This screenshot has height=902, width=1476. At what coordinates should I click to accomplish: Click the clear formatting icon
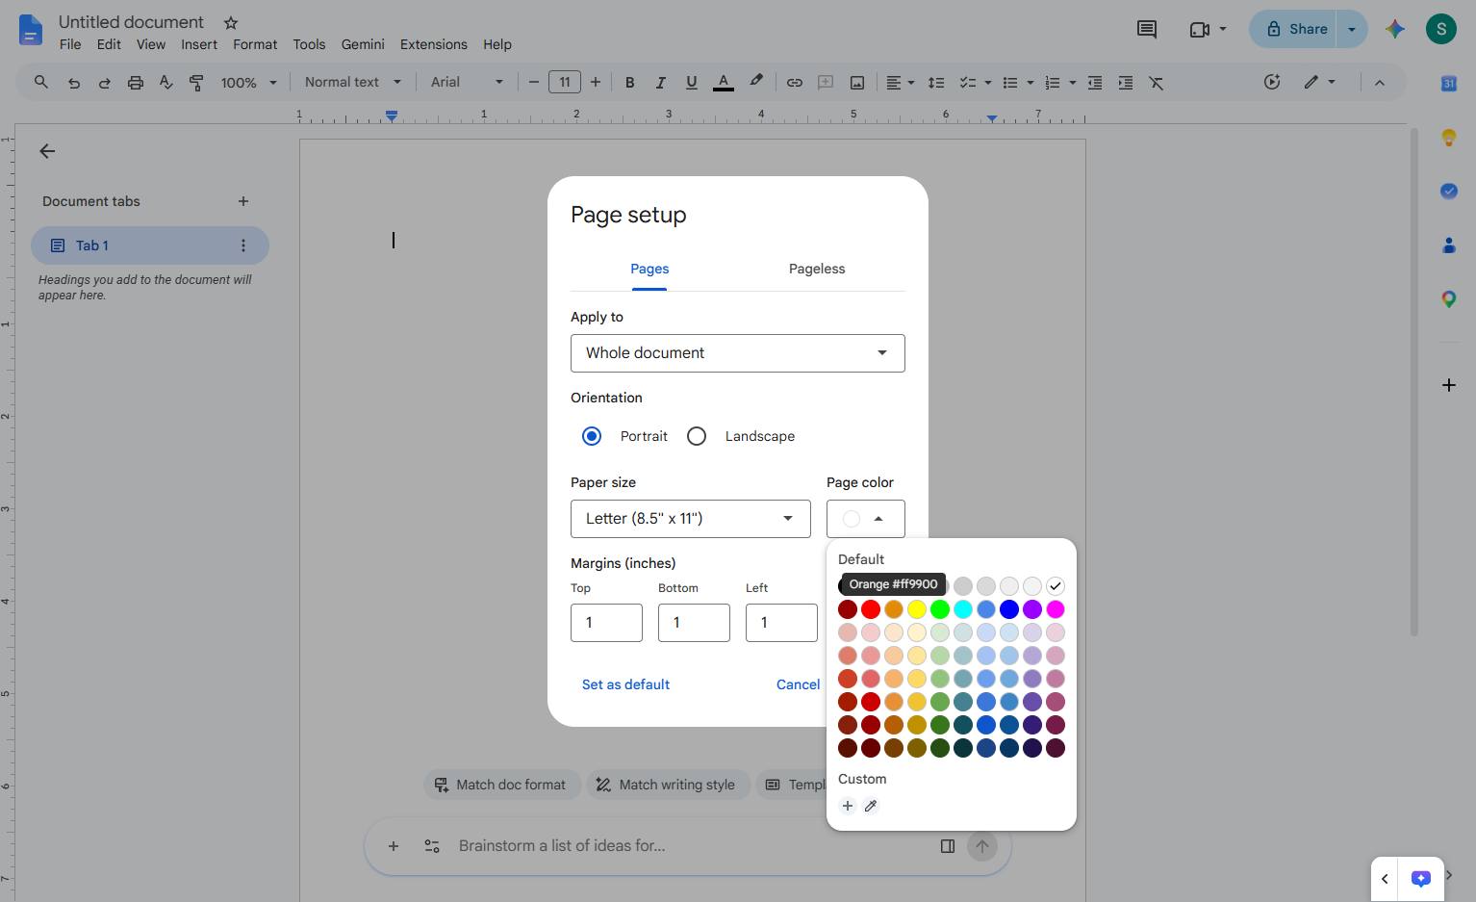1157,83
